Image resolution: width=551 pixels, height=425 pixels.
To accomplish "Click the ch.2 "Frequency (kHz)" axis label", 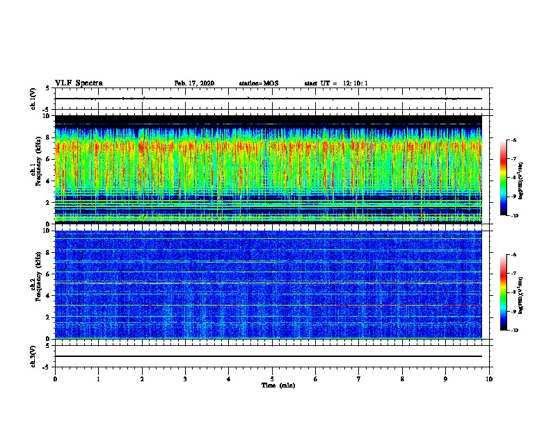I will pos(39,276).
